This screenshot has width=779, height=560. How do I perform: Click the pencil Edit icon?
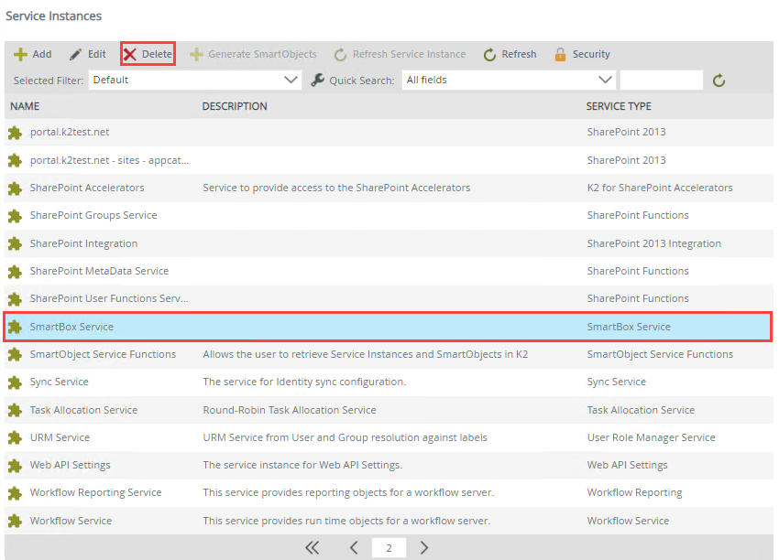[x=76, y=55]
